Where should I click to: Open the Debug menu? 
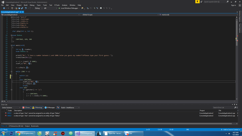point(32,5)
